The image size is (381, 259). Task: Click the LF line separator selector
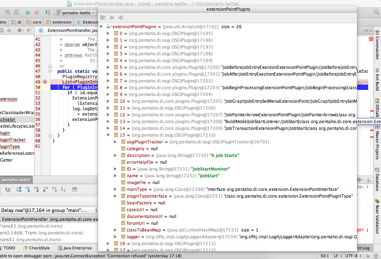(x=338, y=256)
